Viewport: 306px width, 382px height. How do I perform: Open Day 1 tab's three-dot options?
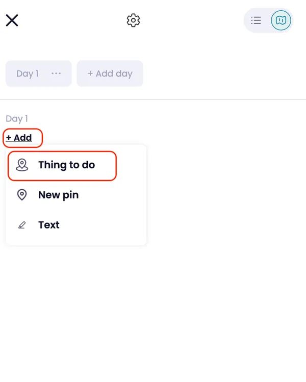pyautogui.click(x=56, y=73)
